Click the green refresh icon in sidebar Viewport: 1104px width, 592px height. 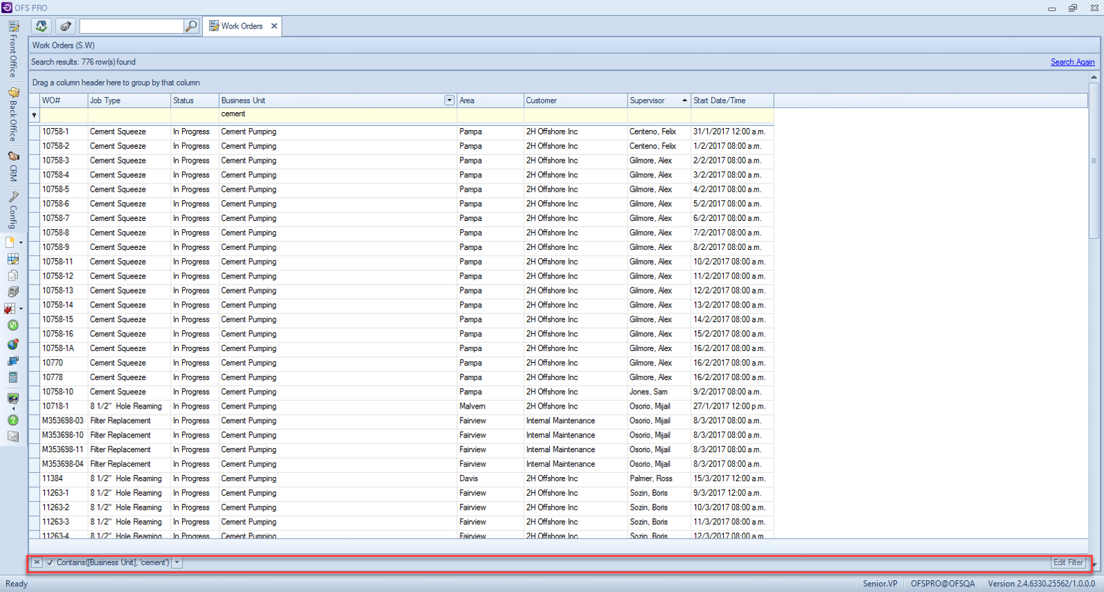coord(13,325)
